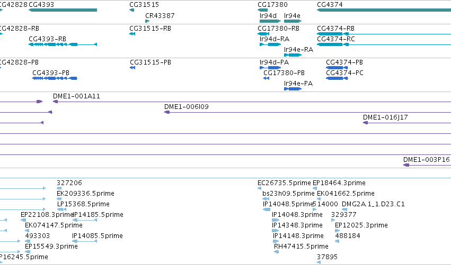Image resolution: width=451 pixels, height=265 pixels.
Task: Click the IP14348.3prime EST label
Action: click(x=297, y=225)
